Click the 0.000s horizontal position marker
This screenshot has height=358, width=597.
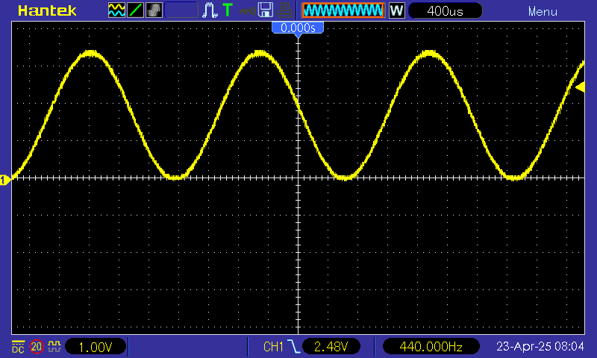tap(298, 28)
